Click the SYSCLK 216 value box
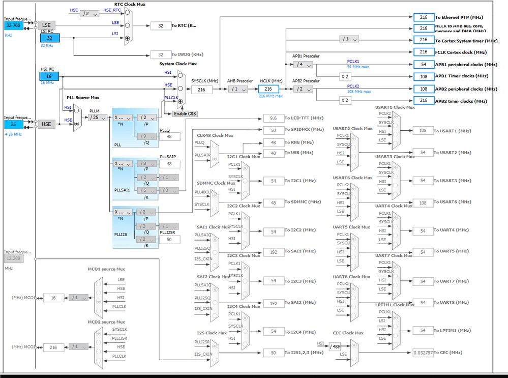 [201, 90]
